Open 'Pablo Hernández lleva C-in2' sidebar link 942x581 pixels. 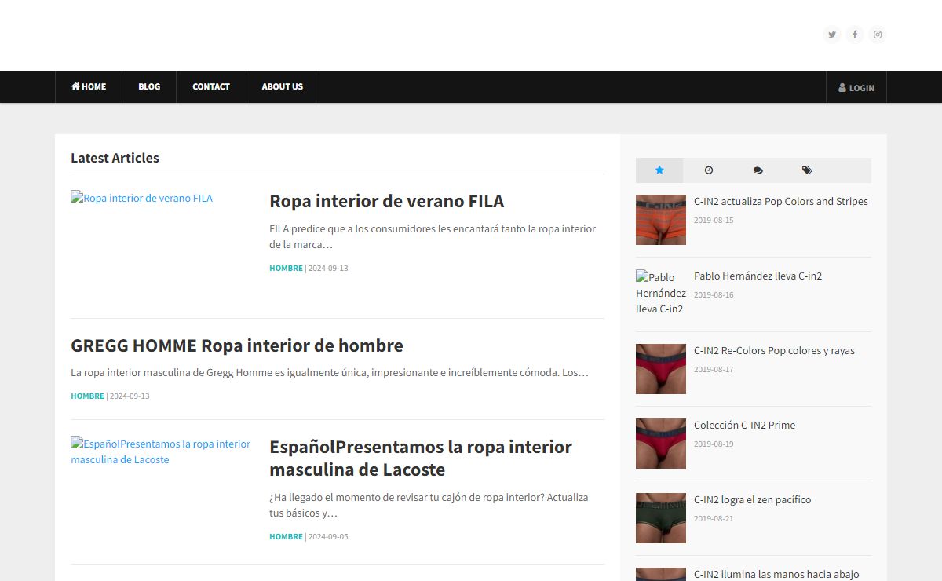click(x=758, y=276)
